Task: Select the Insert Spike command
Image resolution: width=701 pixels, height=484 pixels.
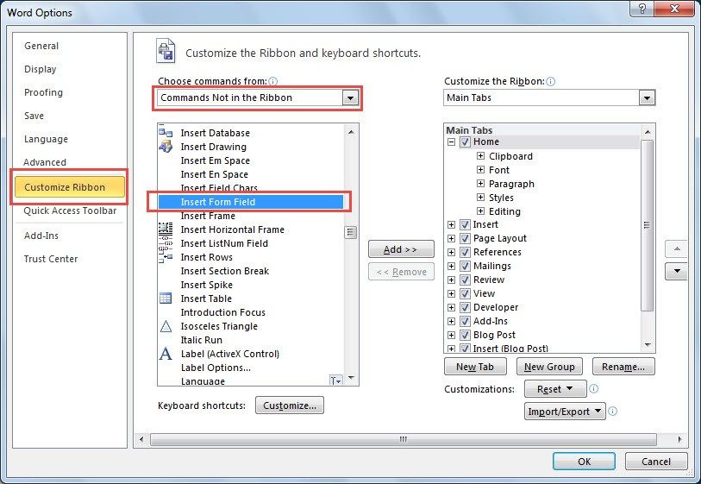Action: tap(251, 285)
